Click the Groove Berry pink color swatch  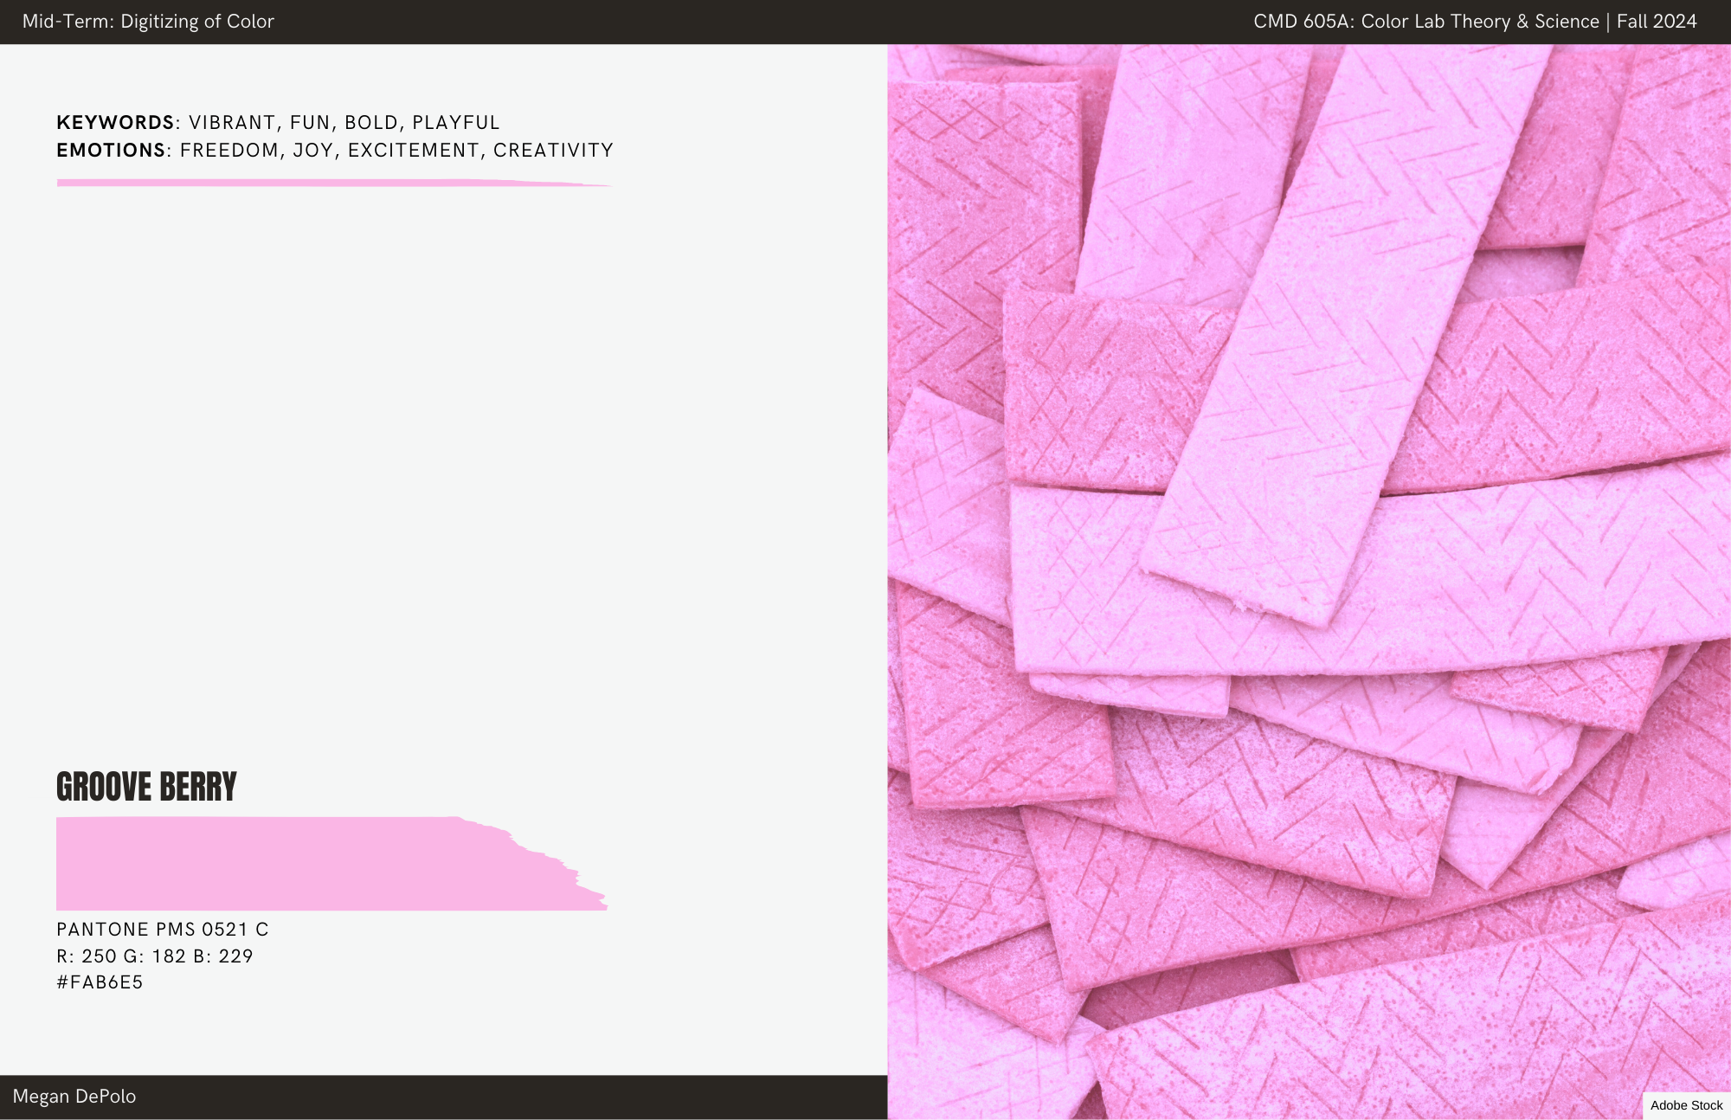pos(332,863)
